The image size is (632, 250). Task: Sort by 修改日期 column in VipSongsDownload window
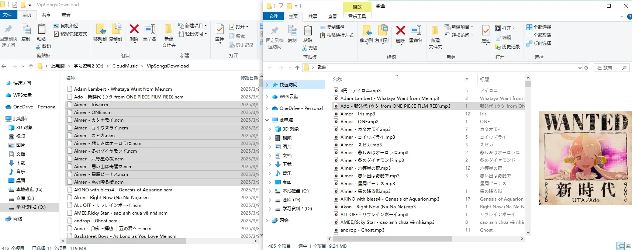point(249,78)
